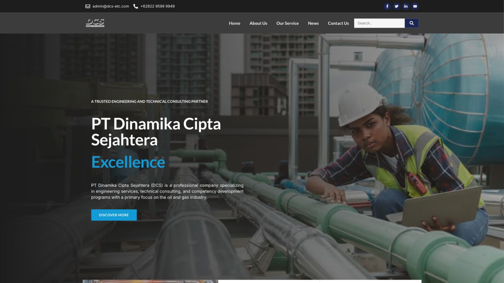Click the DCS logo
The height and width of the screenshot is (283, 504).
click(x=95, y=23)
